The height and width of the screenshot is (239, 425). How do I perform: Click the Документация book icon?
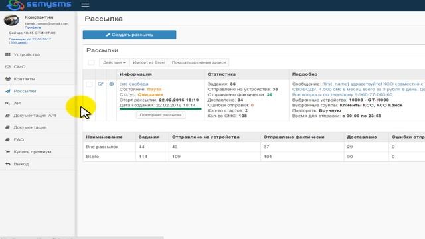[x=8, y=127]
